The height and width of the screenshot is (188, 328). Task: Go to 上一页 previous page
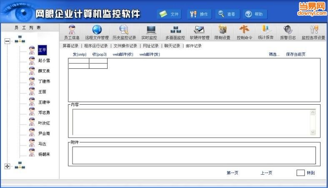click(x=266, y=173)
